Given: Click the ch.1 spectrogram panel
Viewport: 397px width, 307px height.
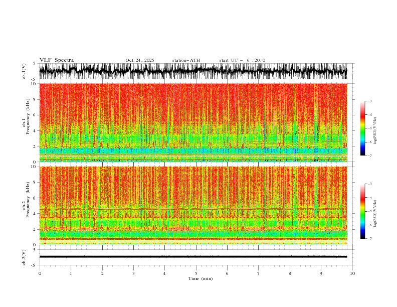Looking at the screenshot, I should (193, 122).
